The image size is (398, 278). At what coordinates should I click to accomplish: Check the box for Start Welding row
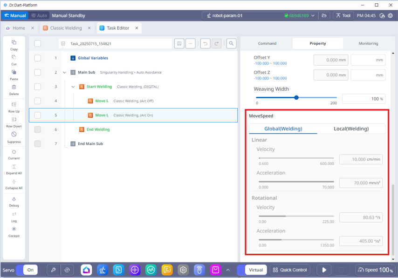[x=38, y=87]
